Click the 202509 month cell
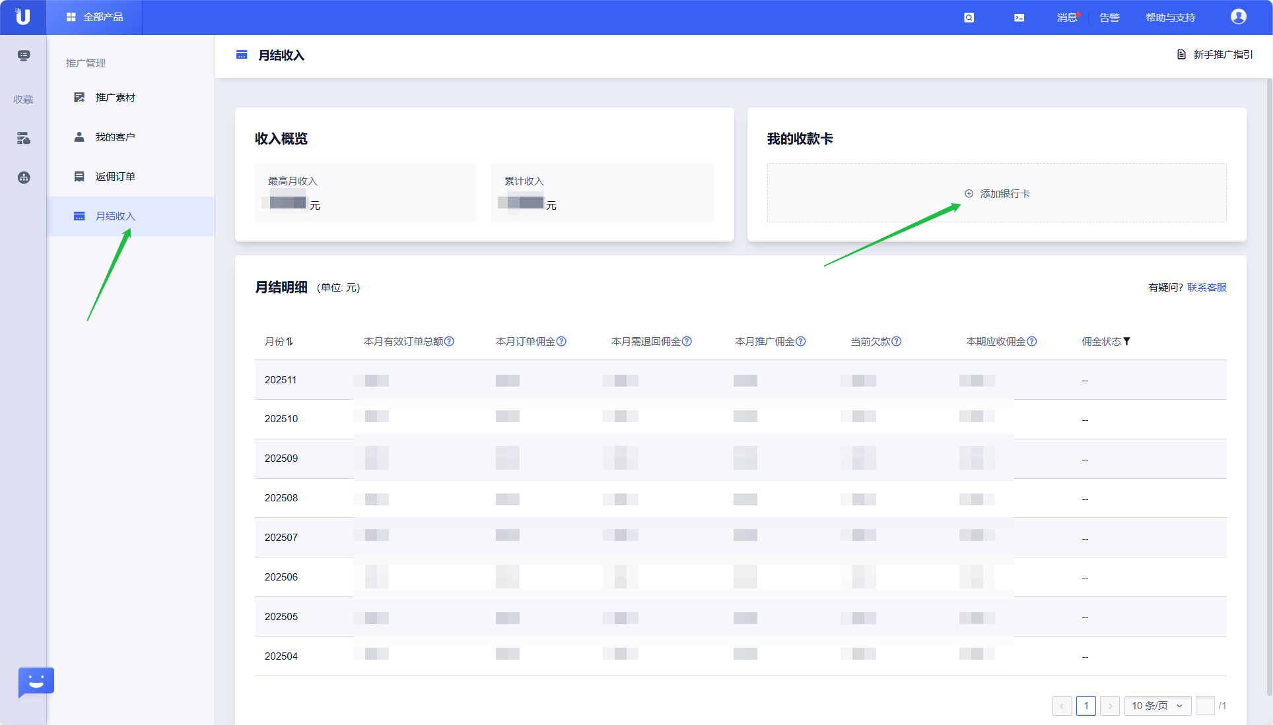This screenshot has height=725, width=1273. pos(281,458)
